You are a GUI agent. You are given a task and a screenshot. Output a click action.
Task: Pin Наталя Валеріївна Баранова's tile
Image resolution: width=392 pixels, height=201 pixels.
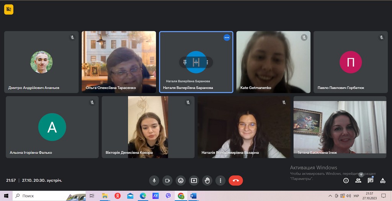tap(185, 62)
